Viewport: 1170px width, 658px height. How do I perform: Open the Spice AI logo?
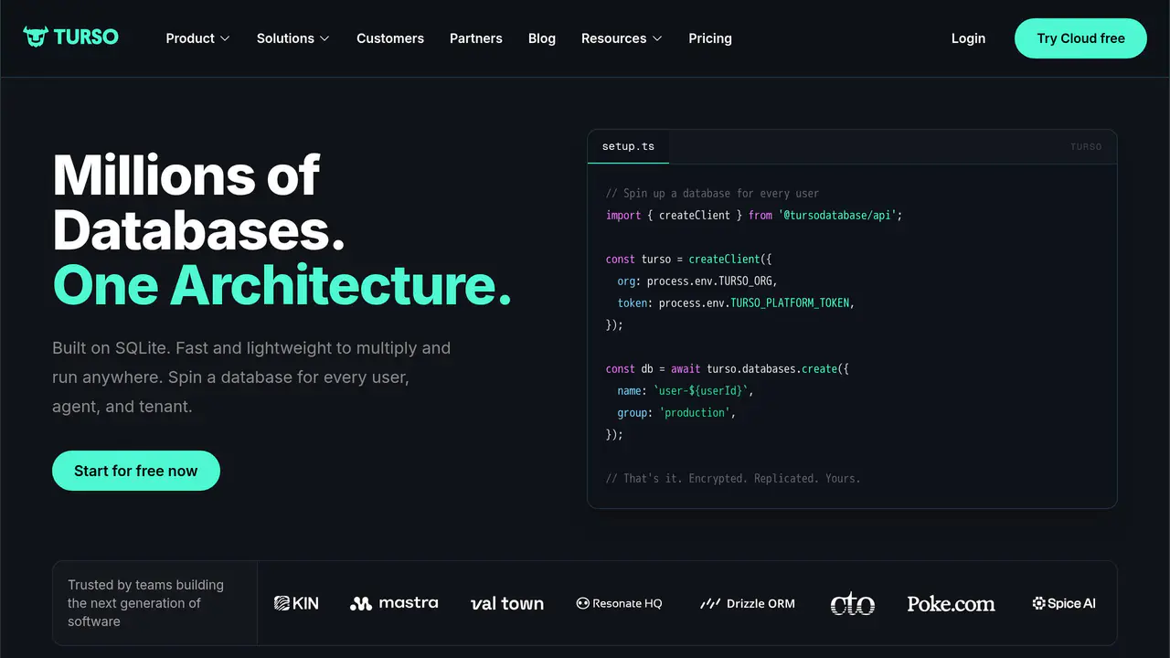(x=1064, y=603)
